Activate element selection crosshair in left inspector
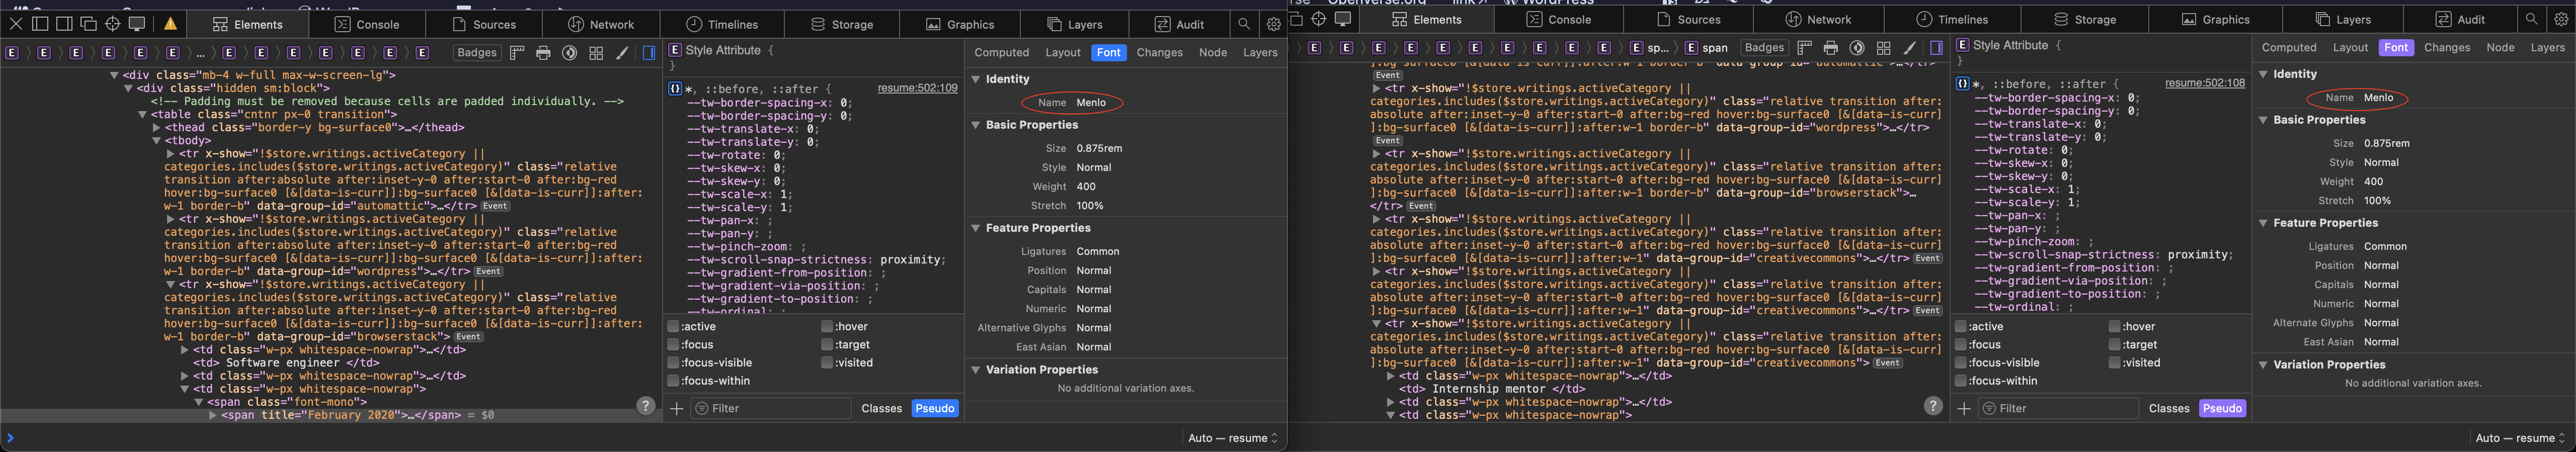This screenshot has width=2576, height=452. (x=112, y=24)
